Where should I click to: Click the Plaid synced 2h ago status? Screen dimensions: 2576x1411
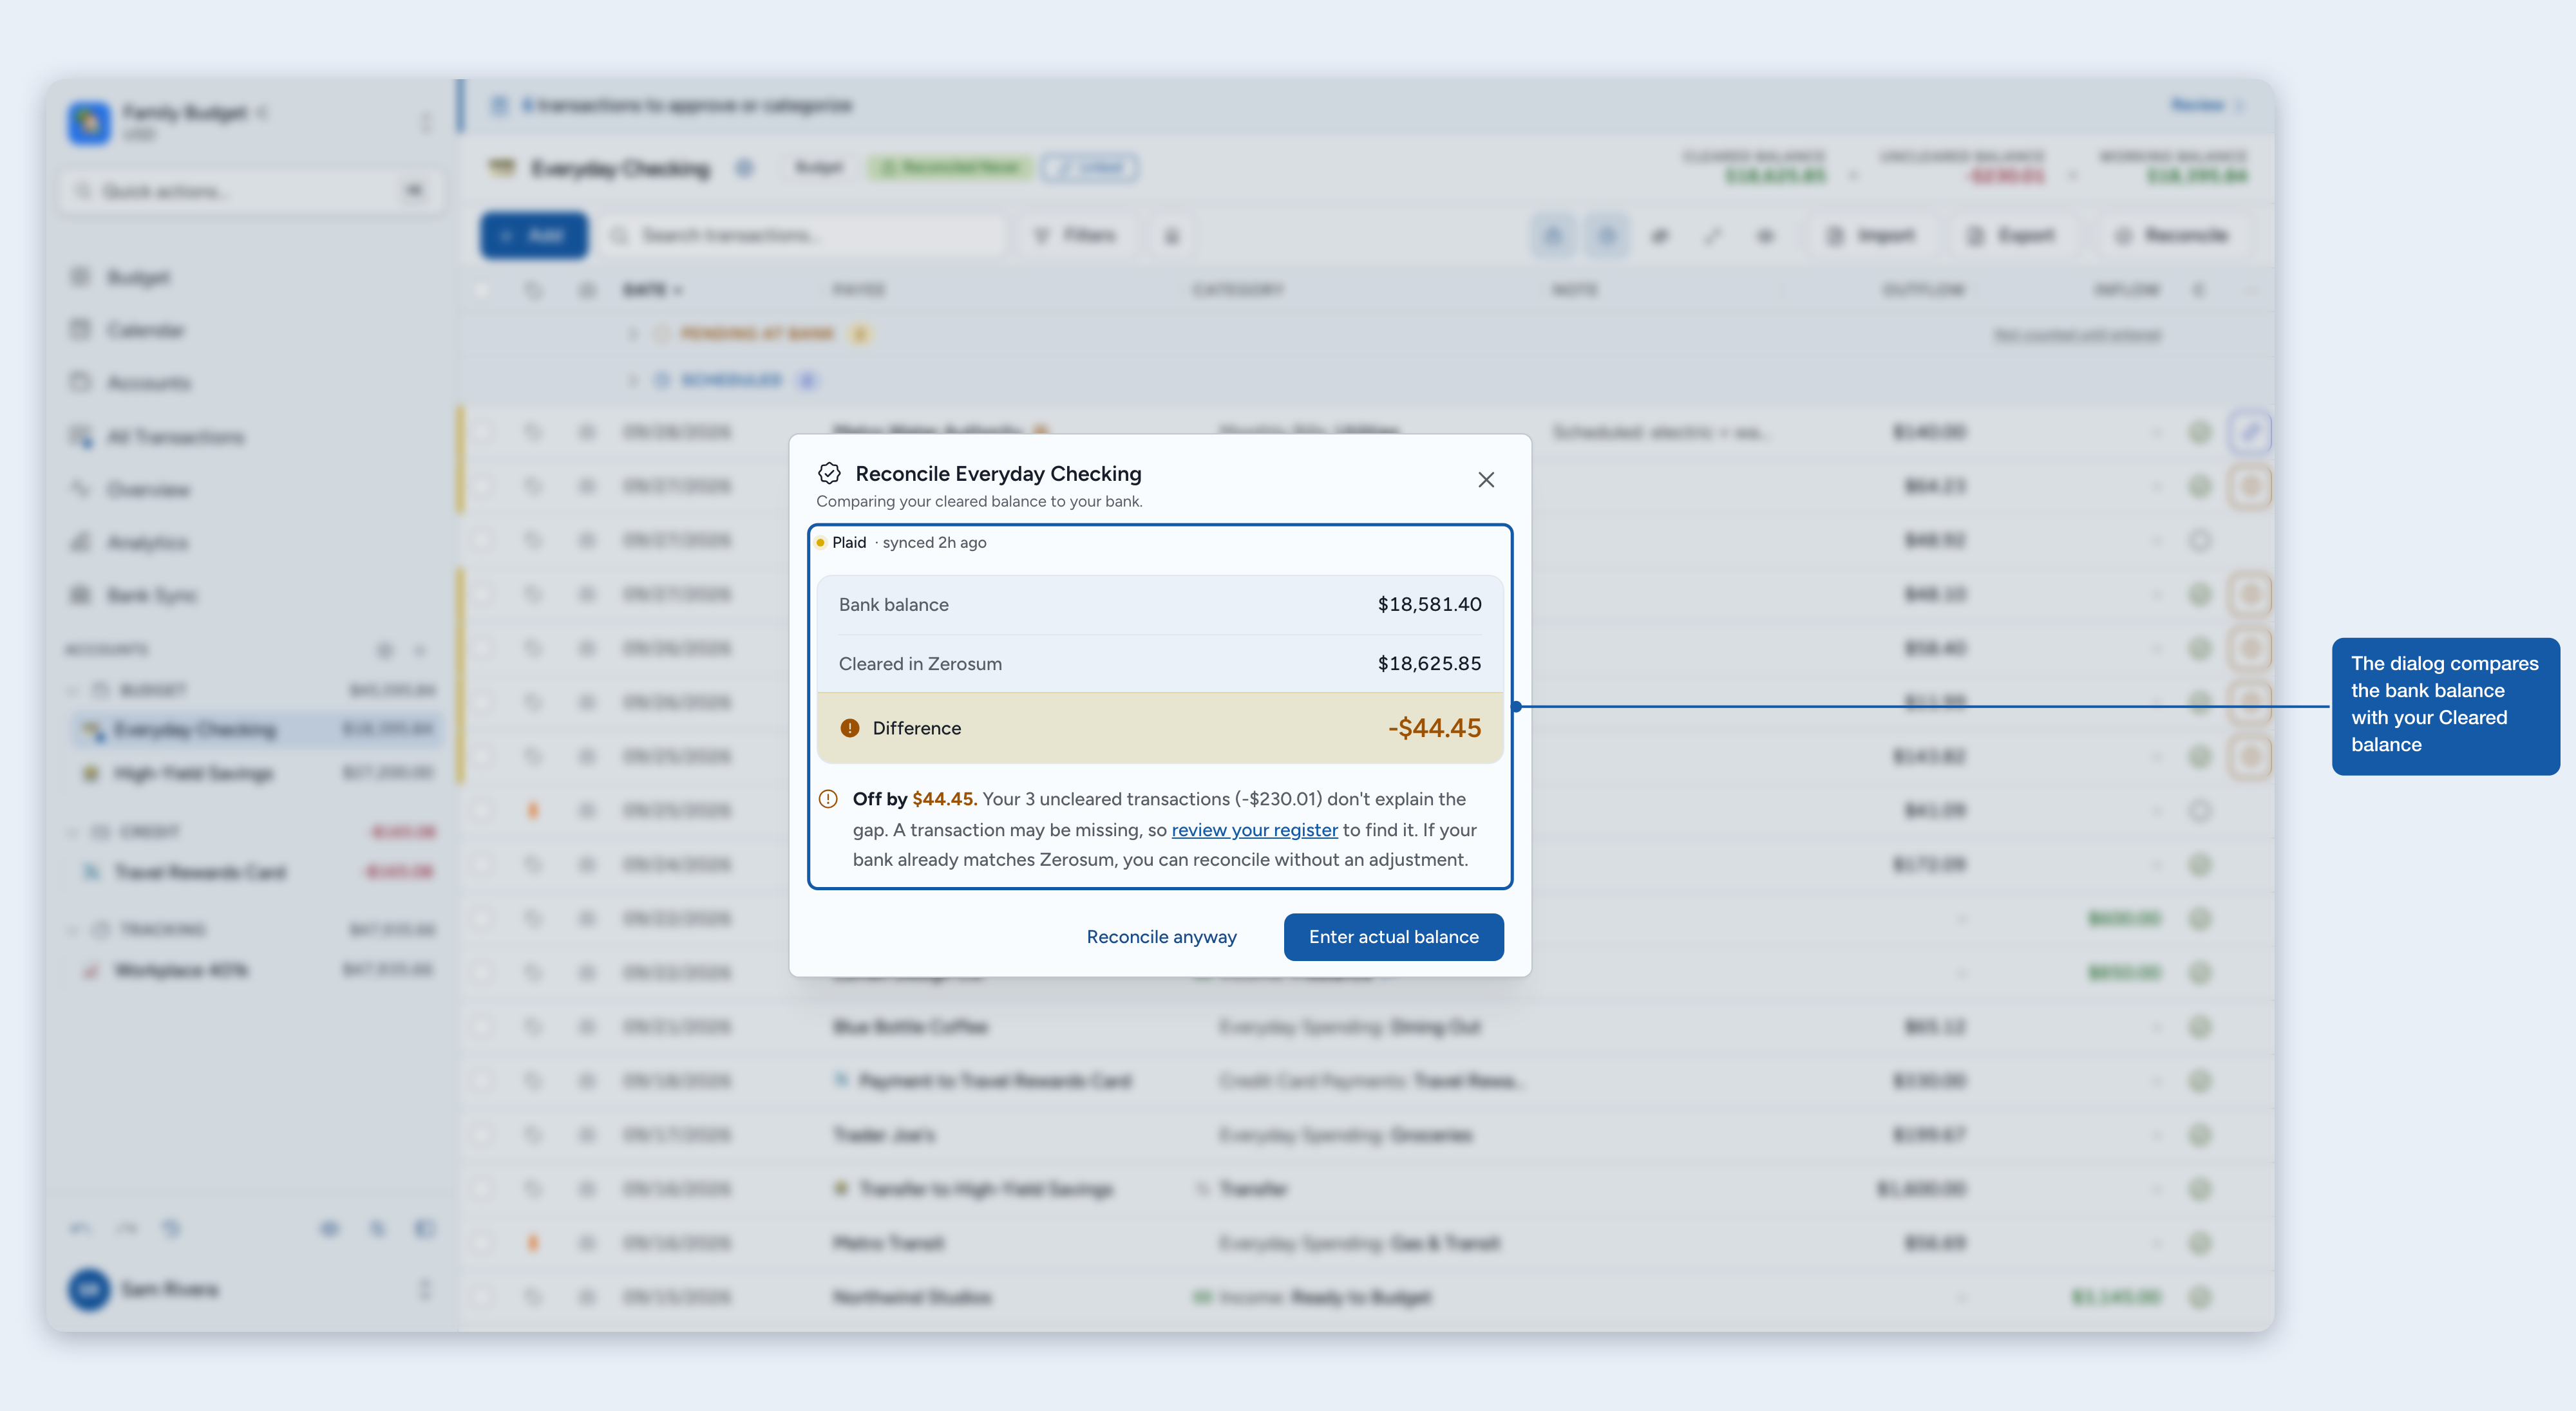pyautogui.click(x=901, y=541)
